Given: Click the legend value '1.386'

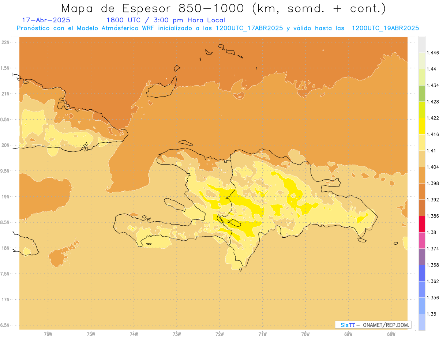Looking at the screenshot, I should [x=434, y=216].
